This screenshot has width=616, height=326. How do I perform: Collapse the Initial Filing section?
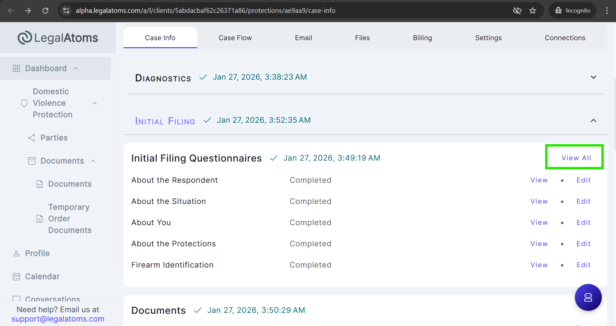593,120
